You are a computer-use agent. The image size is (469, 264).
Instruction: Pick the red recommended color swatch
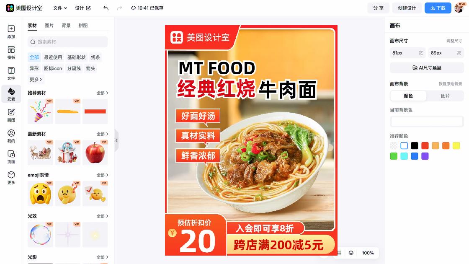tap(425, 145)
